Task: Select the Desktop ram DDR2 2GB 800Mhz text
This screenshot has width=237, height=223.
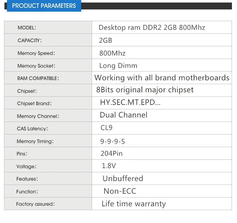Action: [152, 27]
